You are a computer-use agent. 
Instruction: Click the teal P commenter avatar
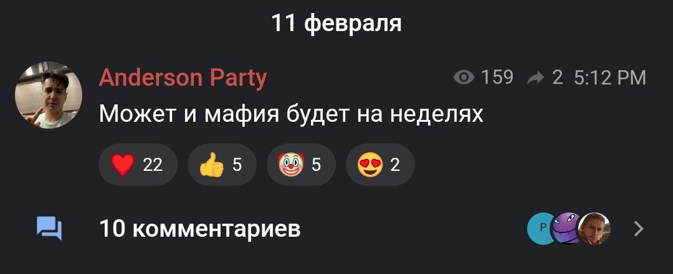[x=542, y=228]
